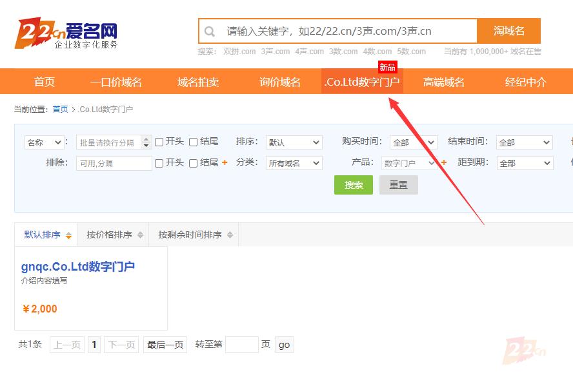Image resolution: width=573 pixels, height=375 pixels.
Task: Click the 3数.com search suggestion
Action: point(343,52)
